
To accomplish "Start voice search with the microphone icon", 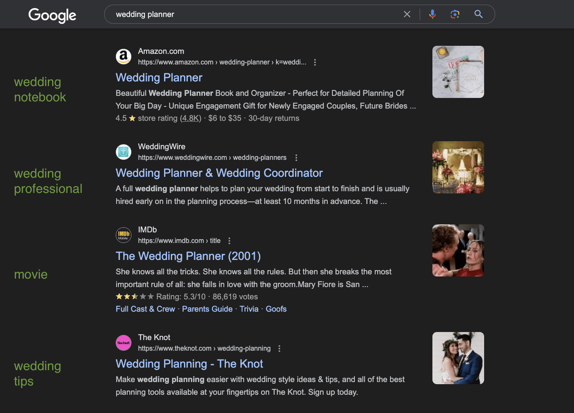I will [432, 14].
